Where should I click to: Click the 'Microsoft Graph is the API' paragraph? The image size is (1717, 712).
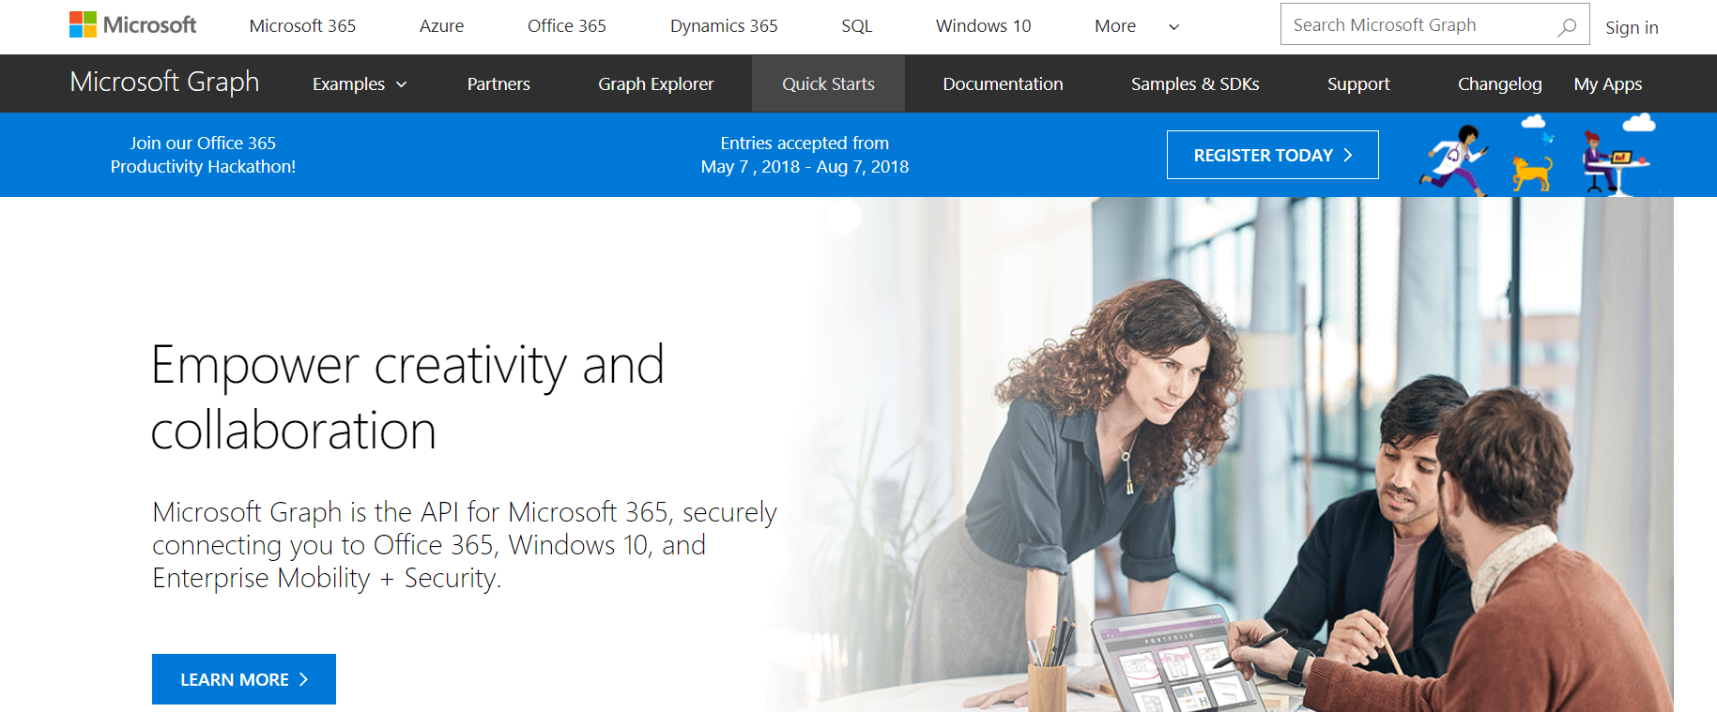465,545
